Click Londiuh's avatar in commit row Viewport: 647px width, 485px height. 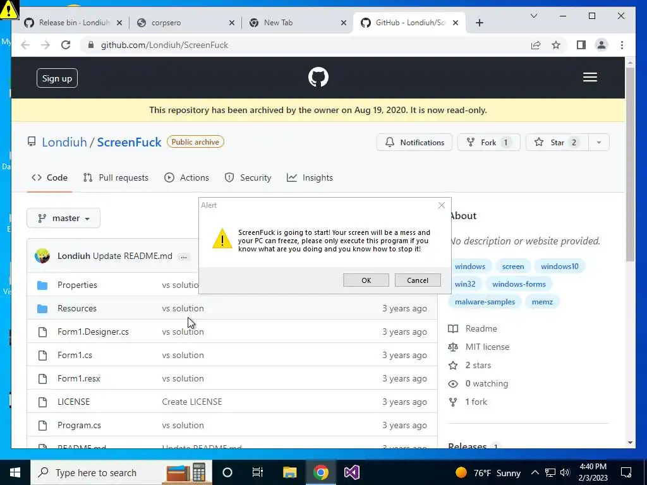click(x=42, y=256)
